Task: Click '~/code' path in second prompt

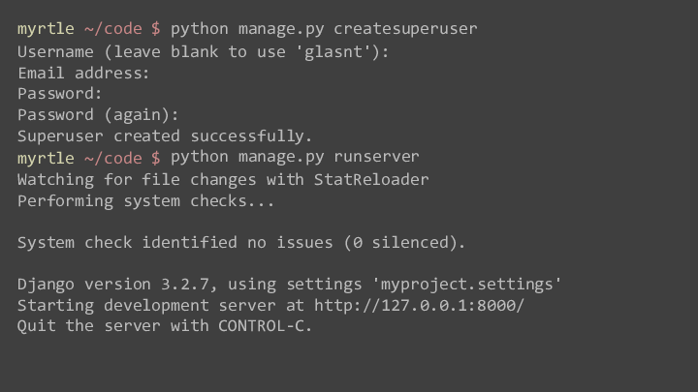Action: tap(112, 157)
